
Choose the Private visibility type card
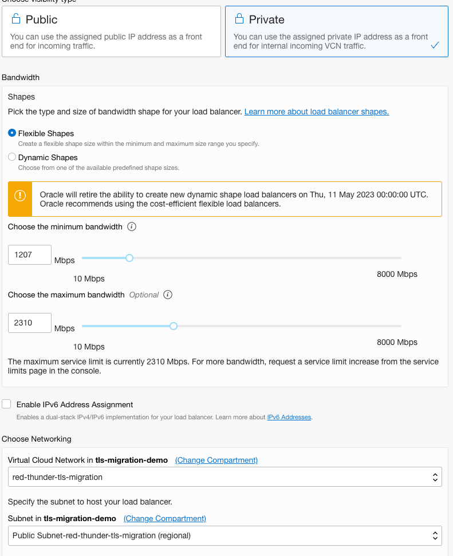[x=336, y=31]
